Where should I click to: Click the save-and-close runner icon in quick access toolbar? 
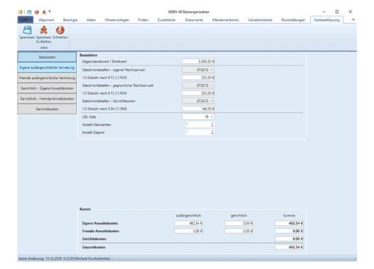coord(44,12)
